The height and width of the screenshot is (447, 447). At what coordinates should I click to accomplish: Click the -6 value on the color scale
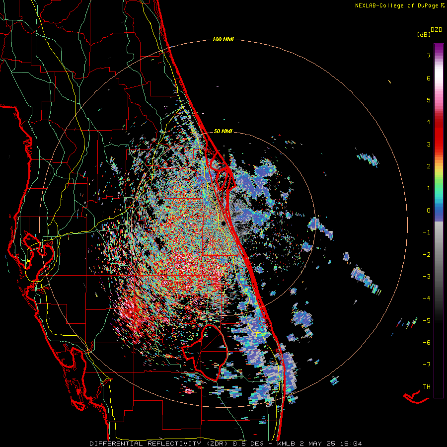(427, 343)
